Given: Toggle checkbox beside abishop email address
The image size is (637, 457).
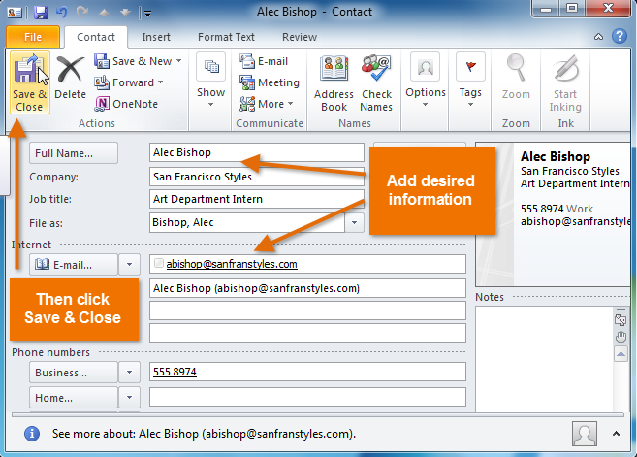Looking at the screenshot, I should (158, 264).
